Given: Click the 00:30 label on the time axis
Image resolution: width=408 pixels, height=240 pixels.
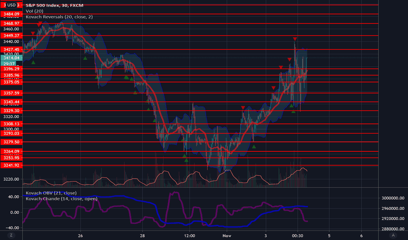Looking at the screenshot, I should click(297, 236).
